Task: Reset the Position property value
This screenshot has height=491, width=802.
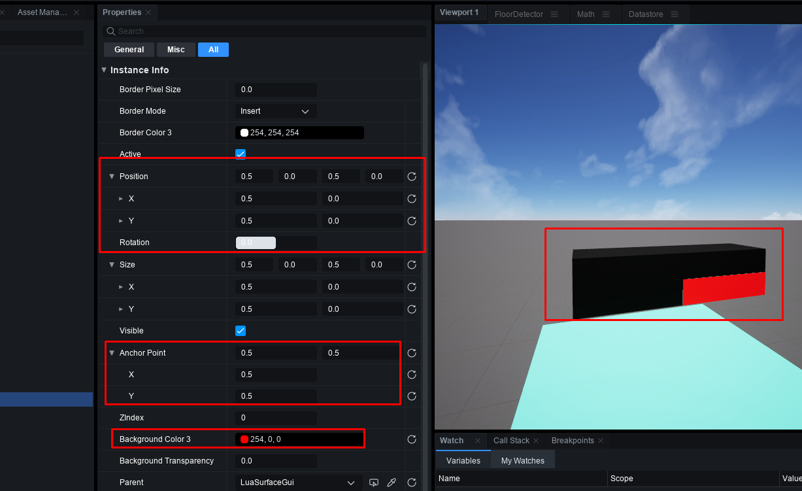Action: tap(412, 177)
